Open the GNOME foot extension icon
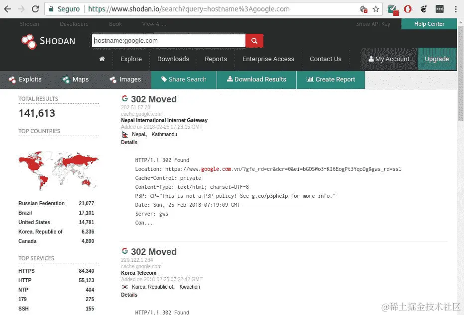 [424, 9]
